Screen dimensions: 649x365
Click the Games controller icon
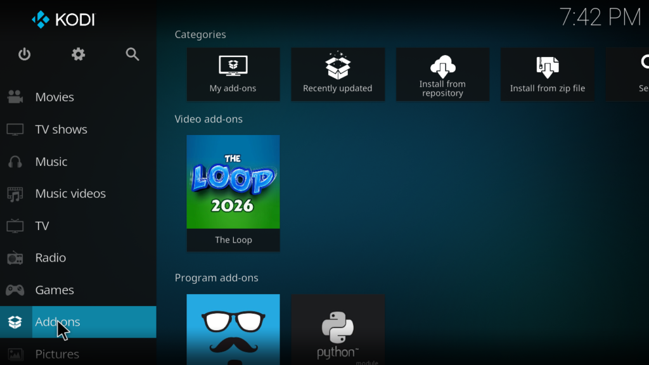point(15,290)
